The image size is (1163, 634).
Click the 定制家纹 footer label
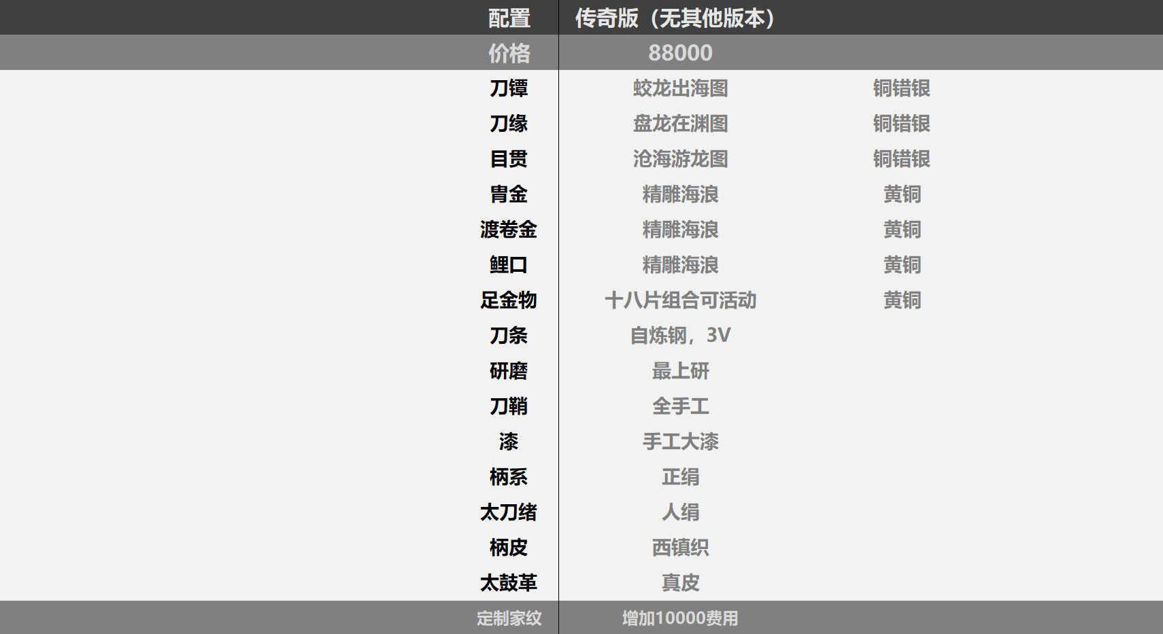coord(509,618)
